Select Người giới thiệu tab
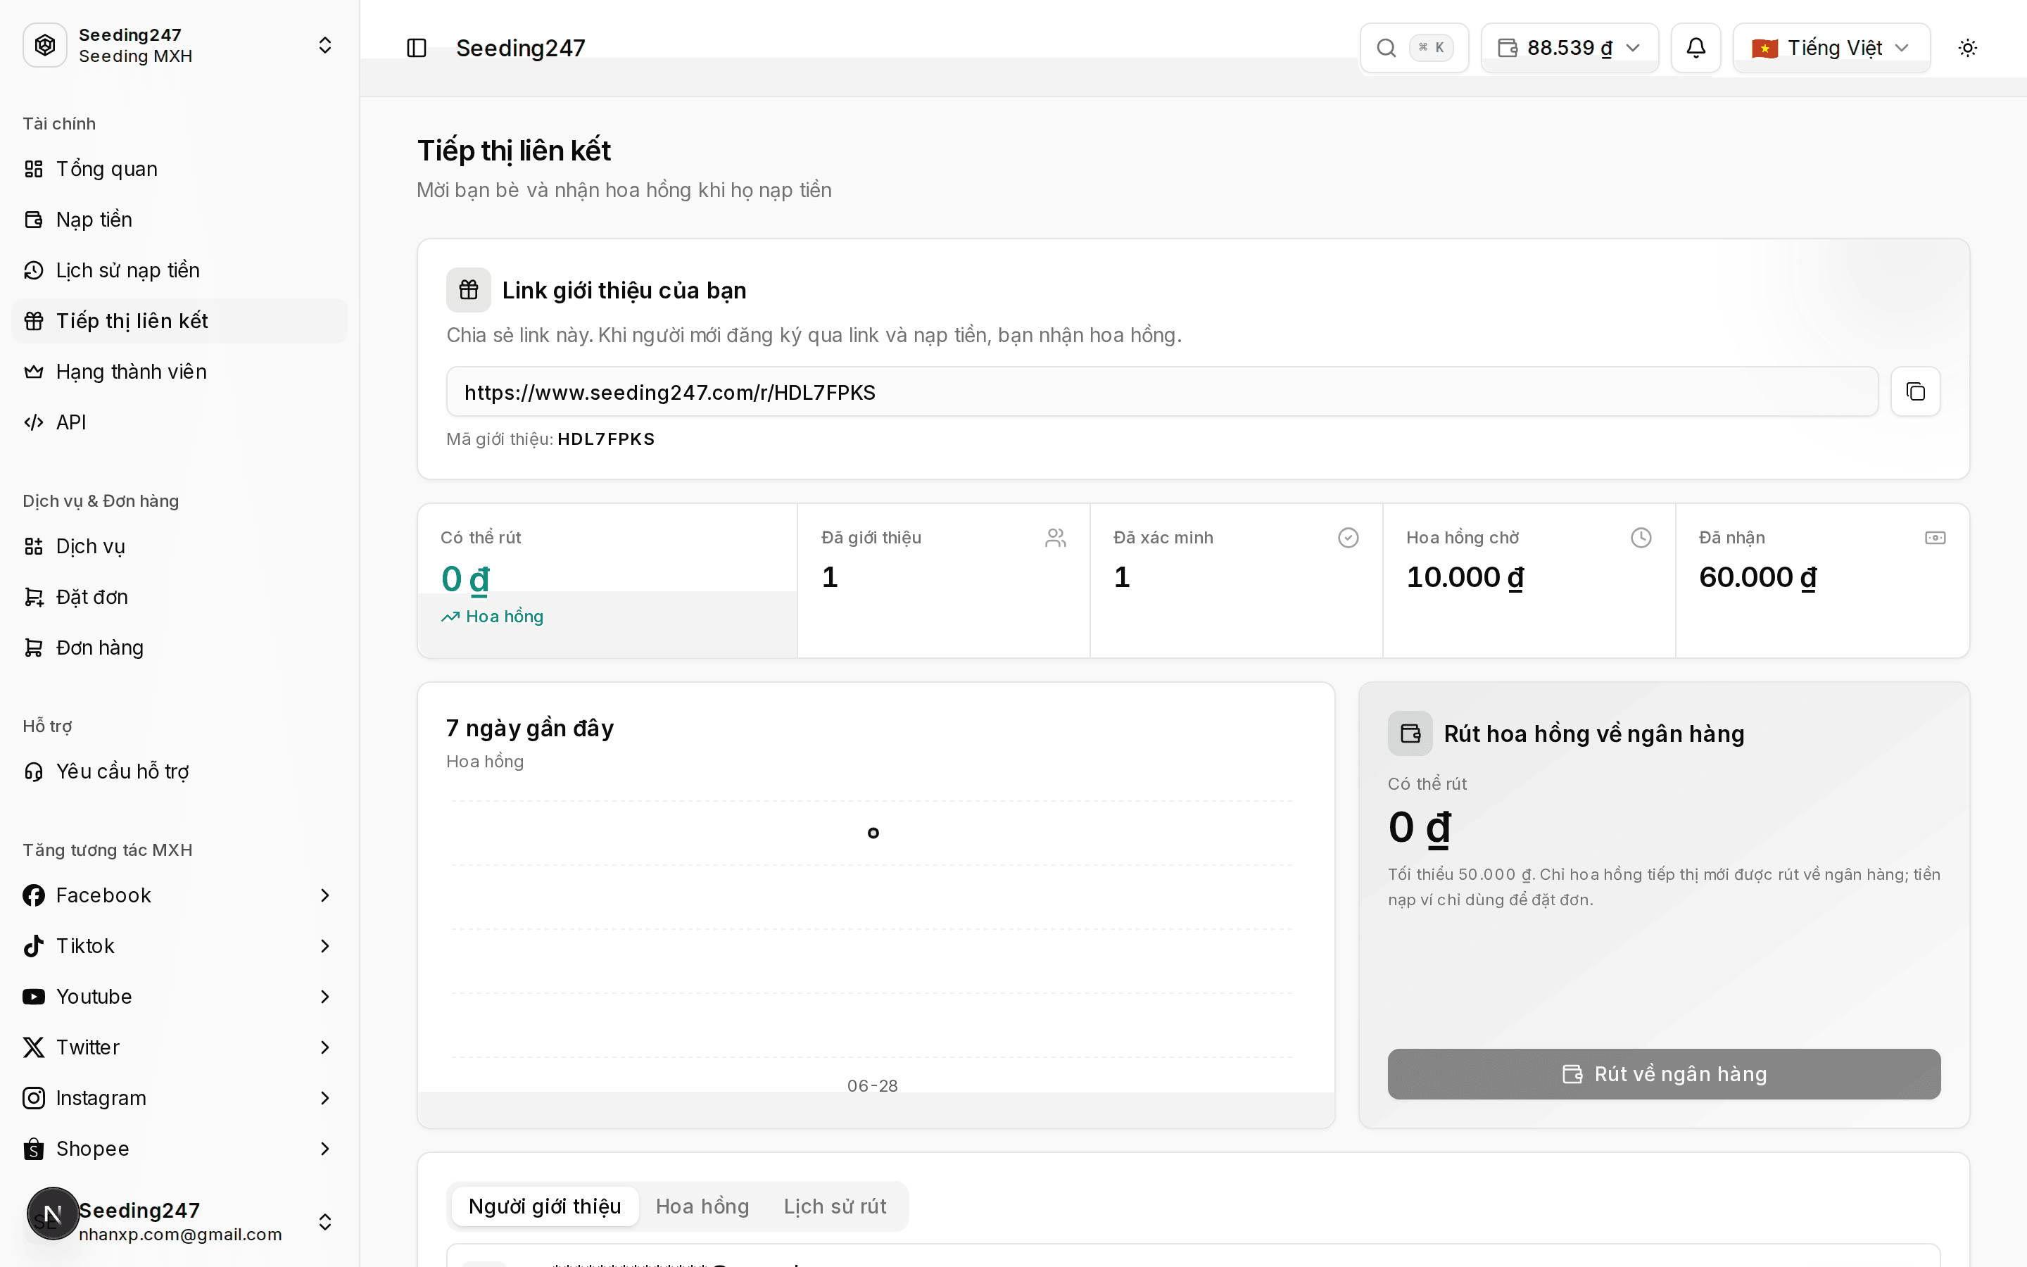 pyautogui.click(x=545, y=1206)
